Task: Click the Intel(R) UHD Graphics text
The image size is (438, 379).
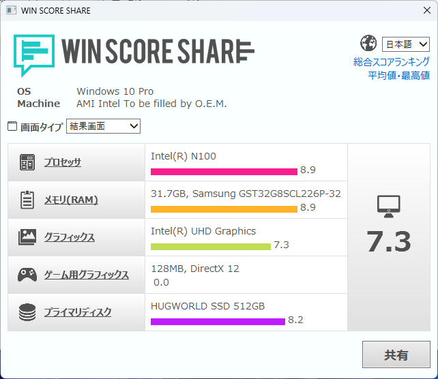Action: click(x=203, y=231)
